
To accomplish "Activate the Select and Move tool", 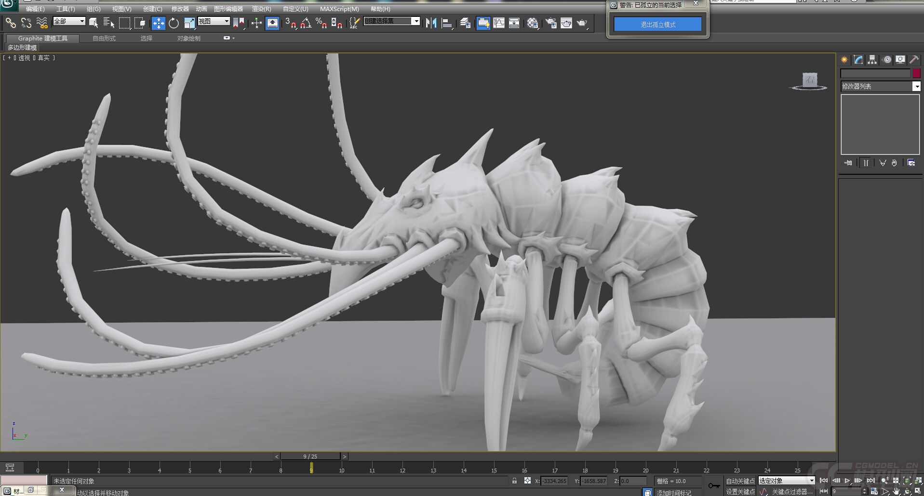I will [x=158, y=23].
